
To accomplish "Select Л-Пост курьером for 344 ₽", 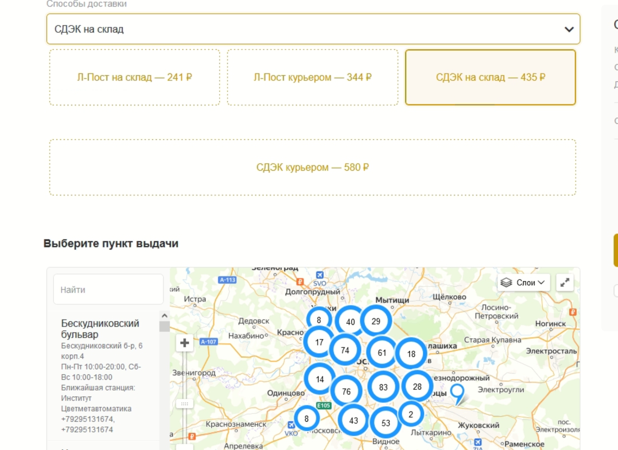I will [312, 77].
